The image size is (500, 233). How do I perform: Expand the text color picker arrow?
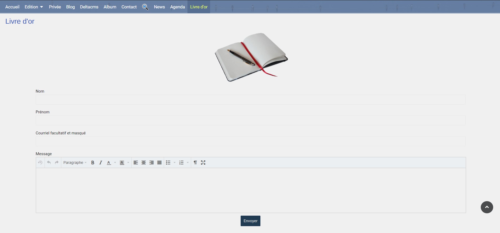pos(115,163)
